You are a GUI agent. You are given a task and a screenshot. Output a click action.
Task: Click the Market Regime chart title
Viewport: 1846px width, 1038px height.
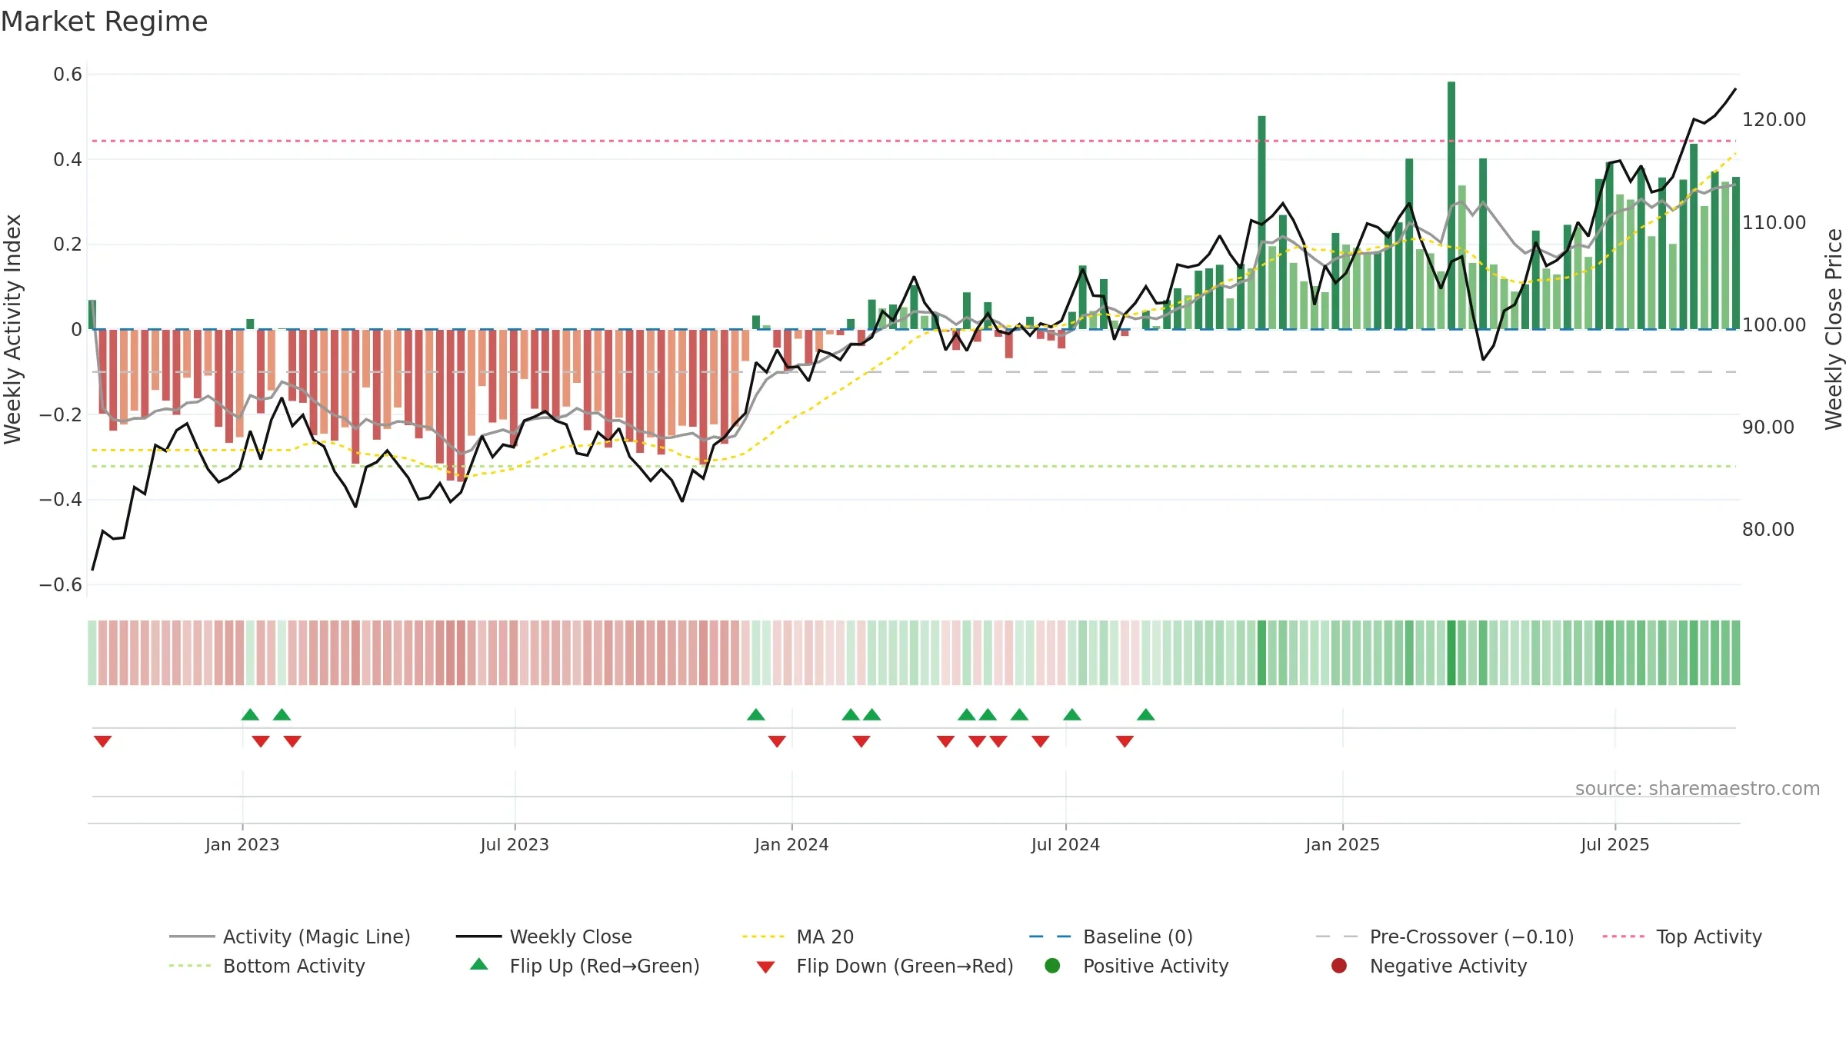click(x=104, y=22)
